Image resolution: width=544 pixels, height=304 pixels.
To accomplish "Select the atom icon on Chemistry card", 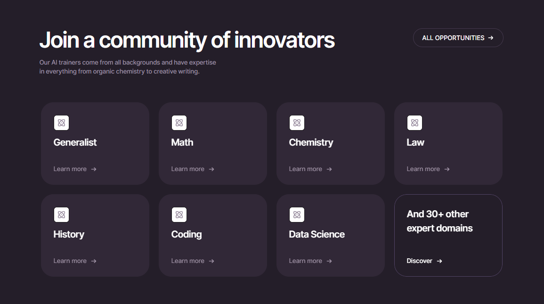I will tap(297, 123).
